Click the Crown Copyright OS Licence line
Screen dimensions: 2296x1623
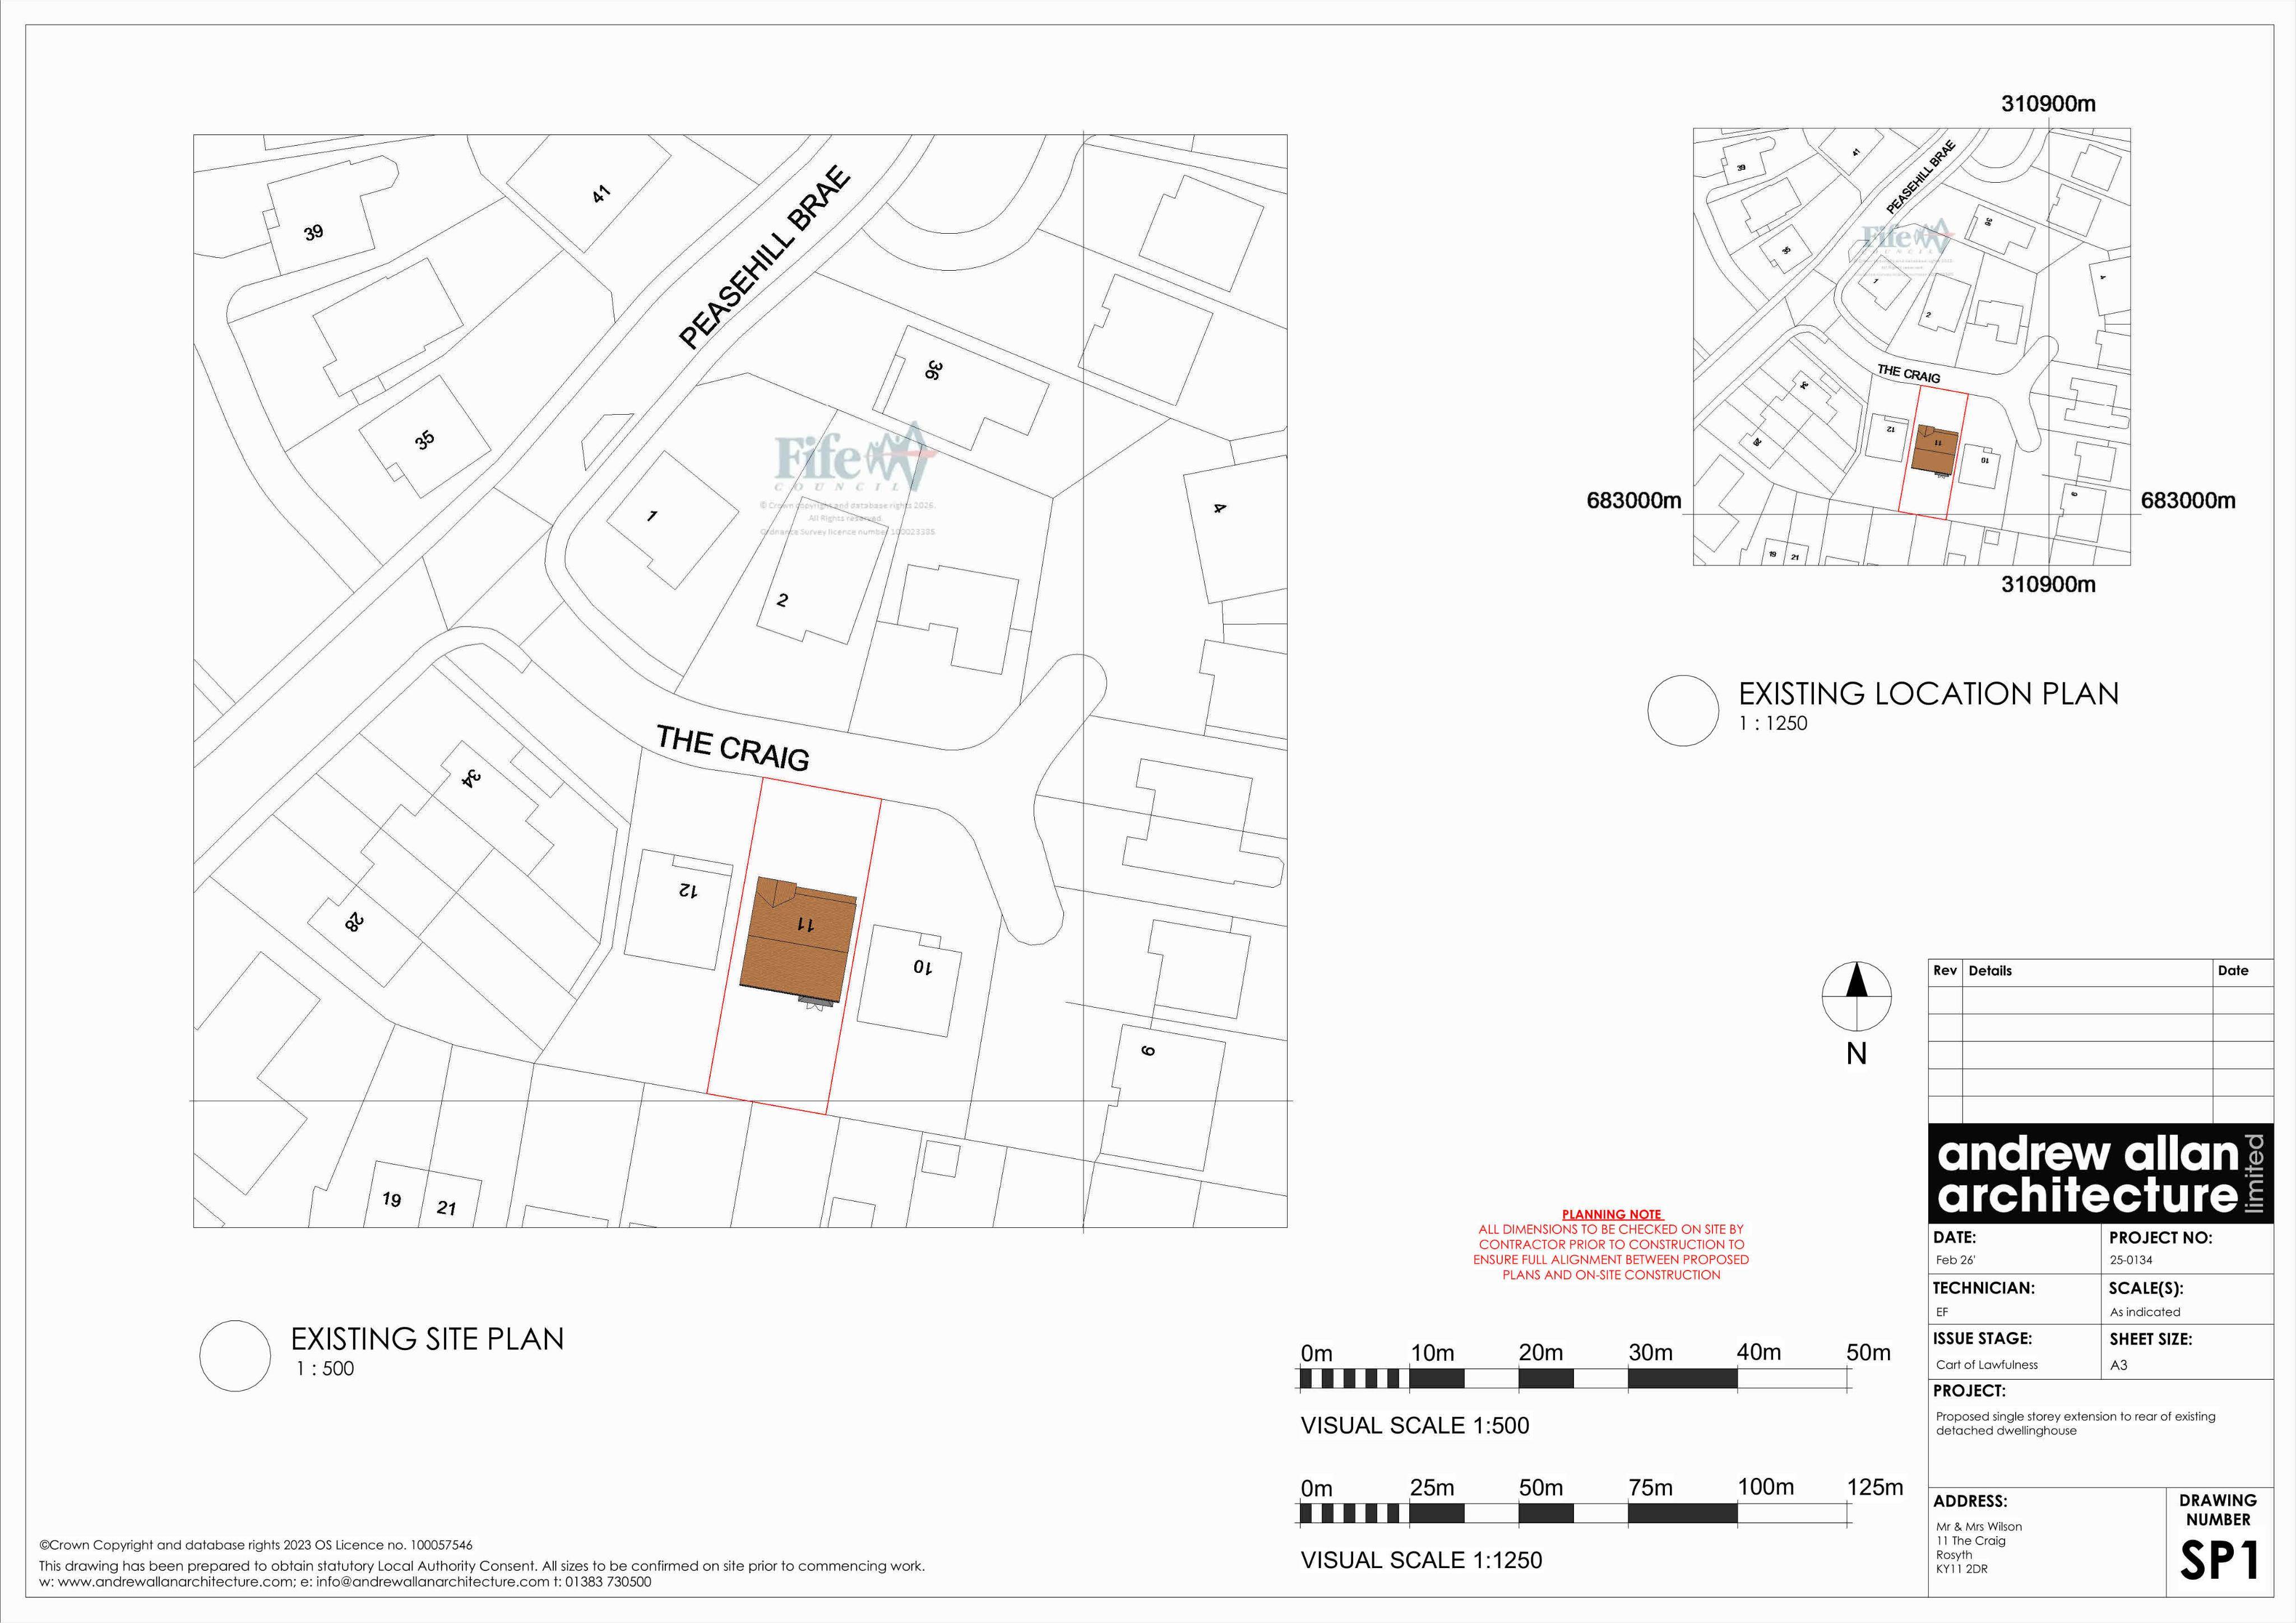click(256, 1545)
